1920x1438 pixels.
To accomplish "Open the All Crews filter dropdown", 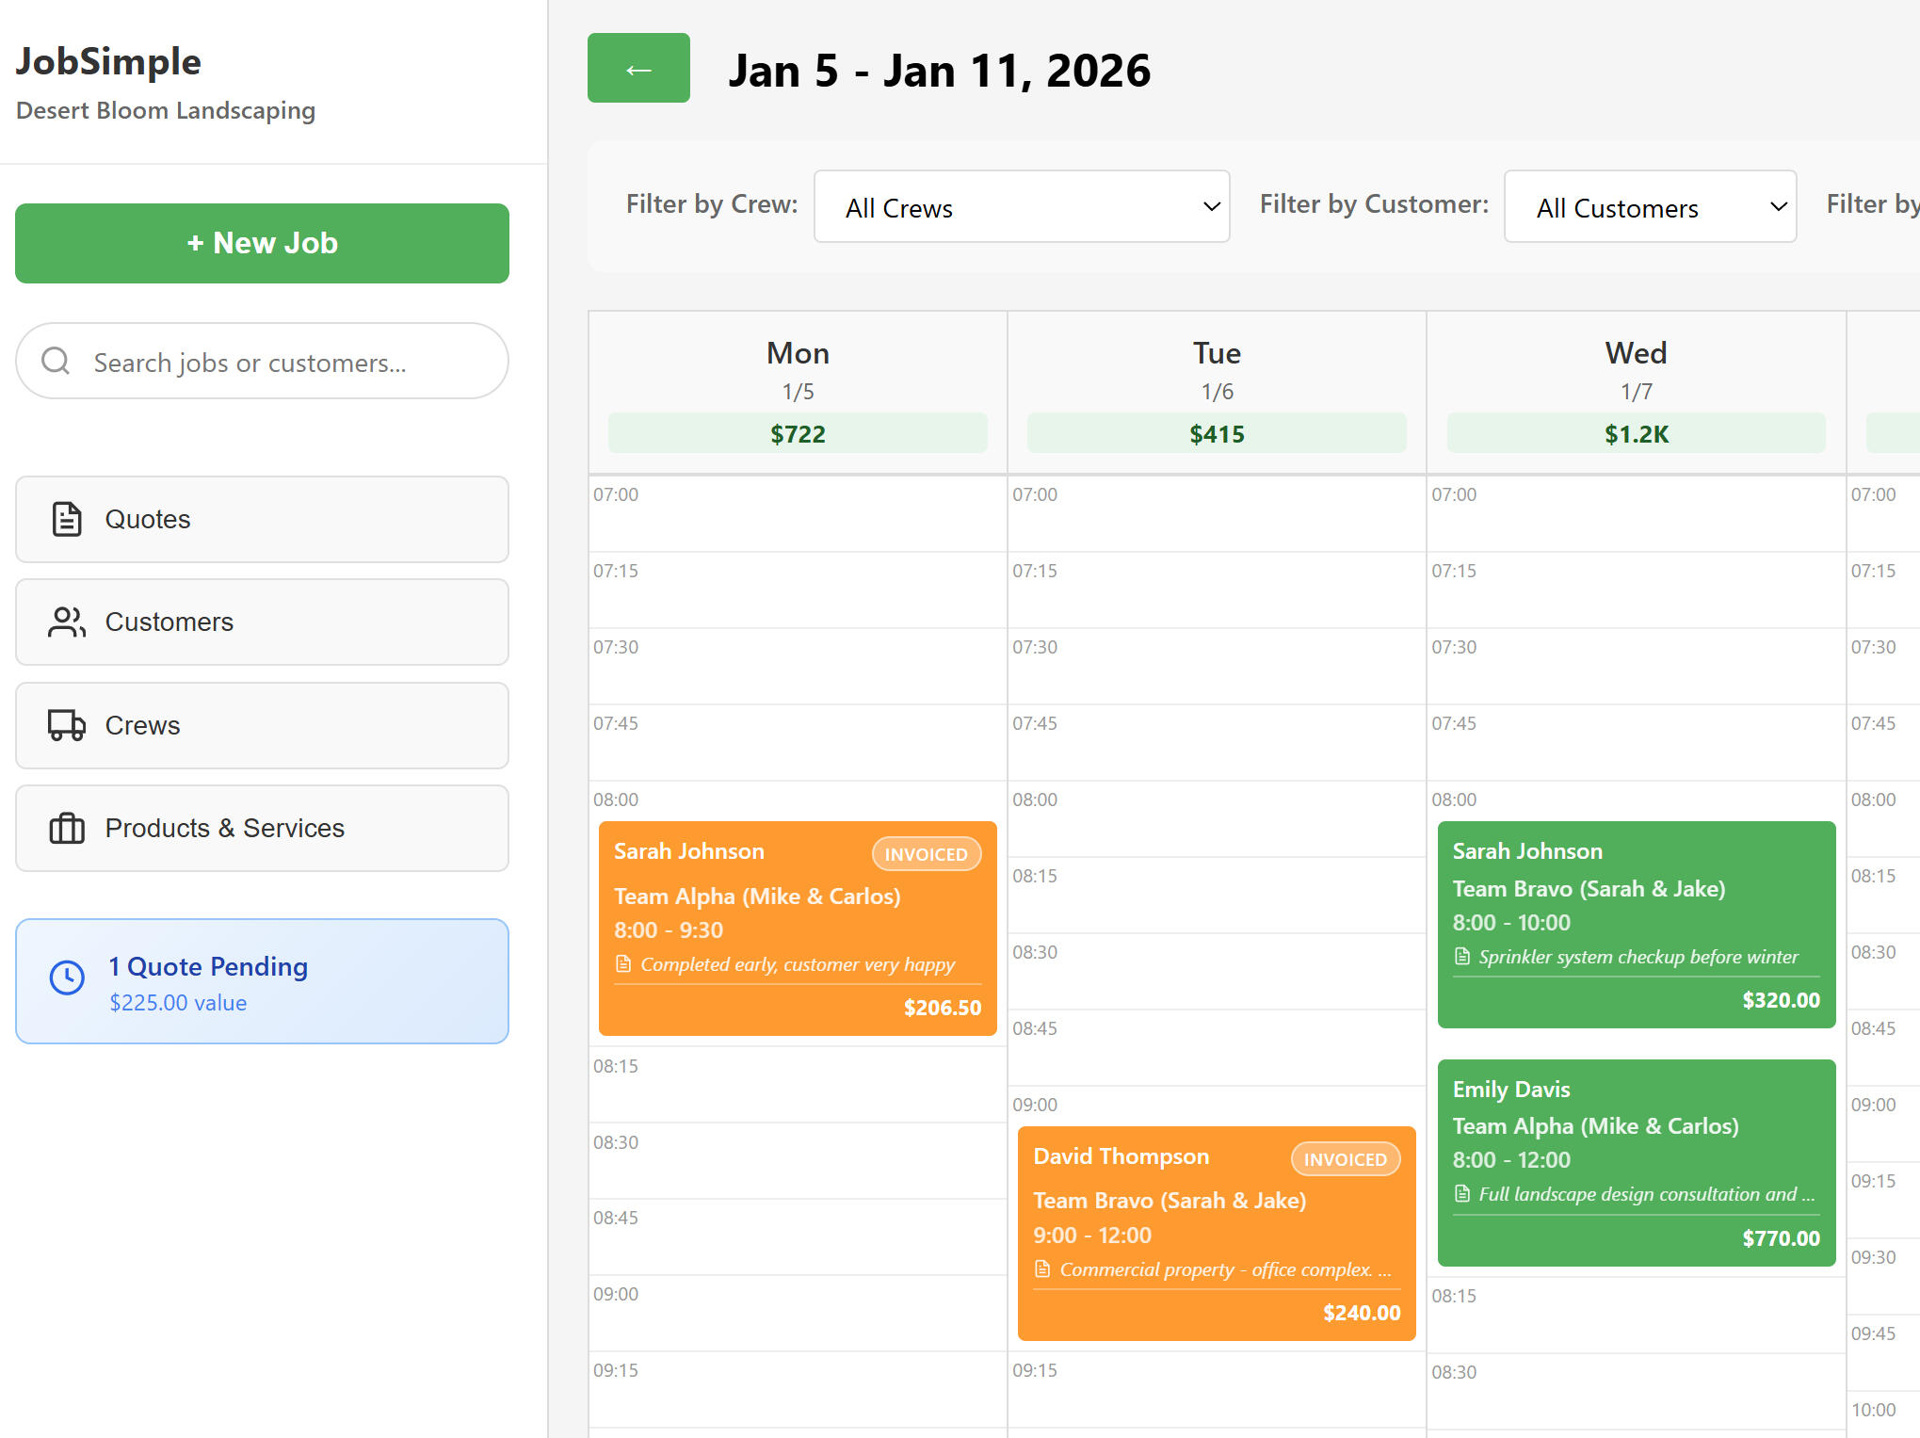I will tap(1021, 207).
